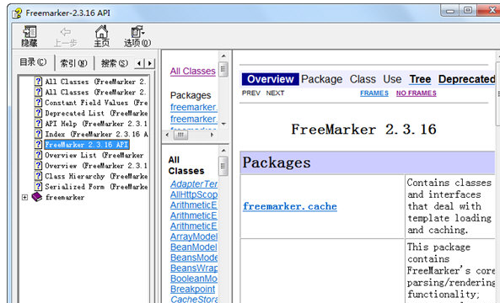Image resolution: width=500 pixels, height=303 pixels.
Task: Click the page icon next to Serialized Form
Action: 38,187
